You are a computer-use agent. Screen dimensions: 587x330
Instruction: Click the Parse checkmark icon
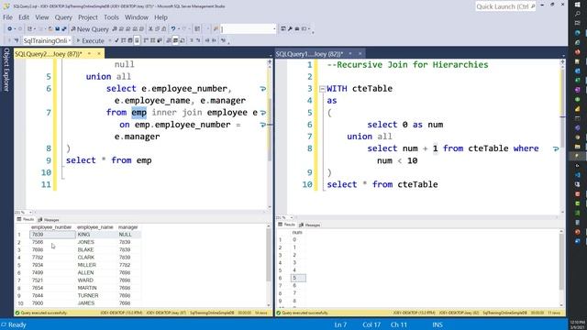[x=116, y=40]
